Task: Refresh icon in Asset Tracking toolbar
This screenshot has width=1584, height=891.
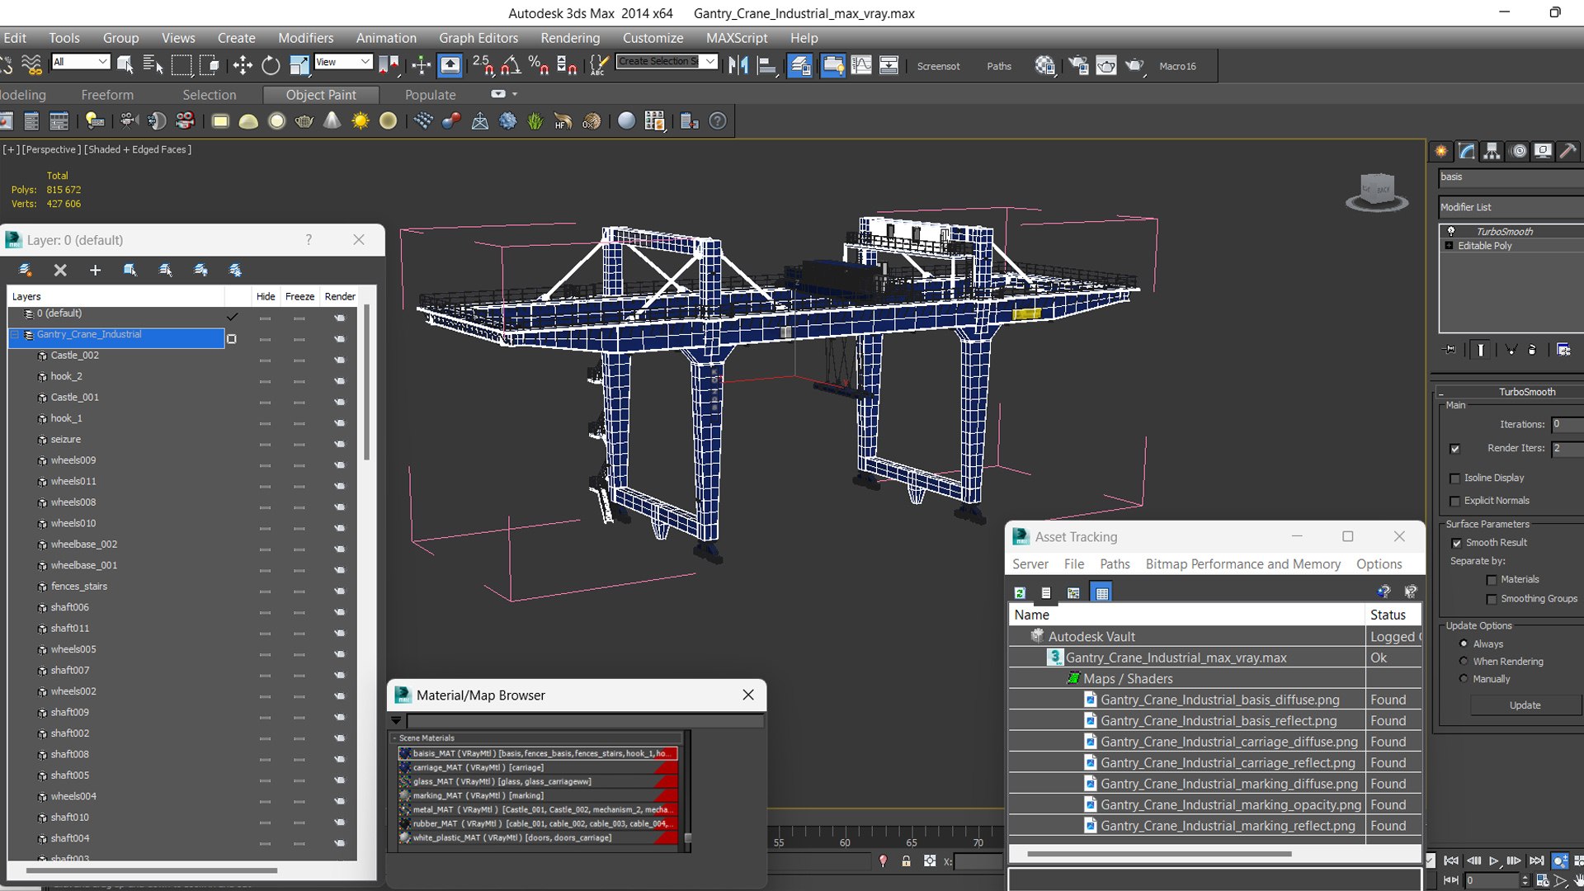Action: coord(1020,592)
